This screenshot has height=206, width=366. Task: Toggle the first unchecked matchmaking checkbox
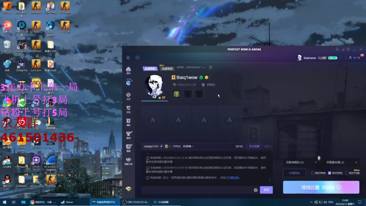click(312, 173)
